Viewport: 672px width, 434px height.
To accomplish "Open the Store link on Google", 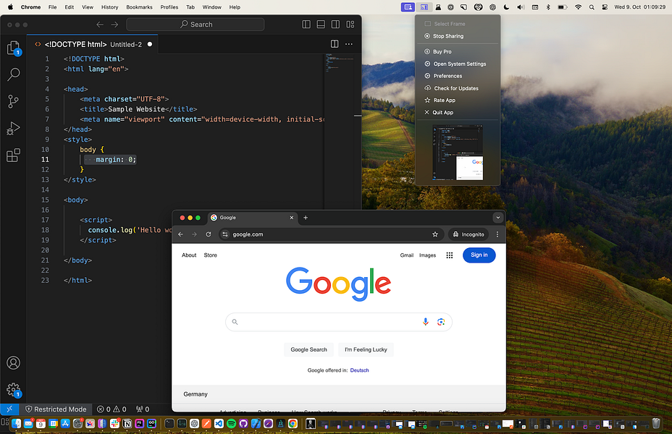I will click(211, 255).
